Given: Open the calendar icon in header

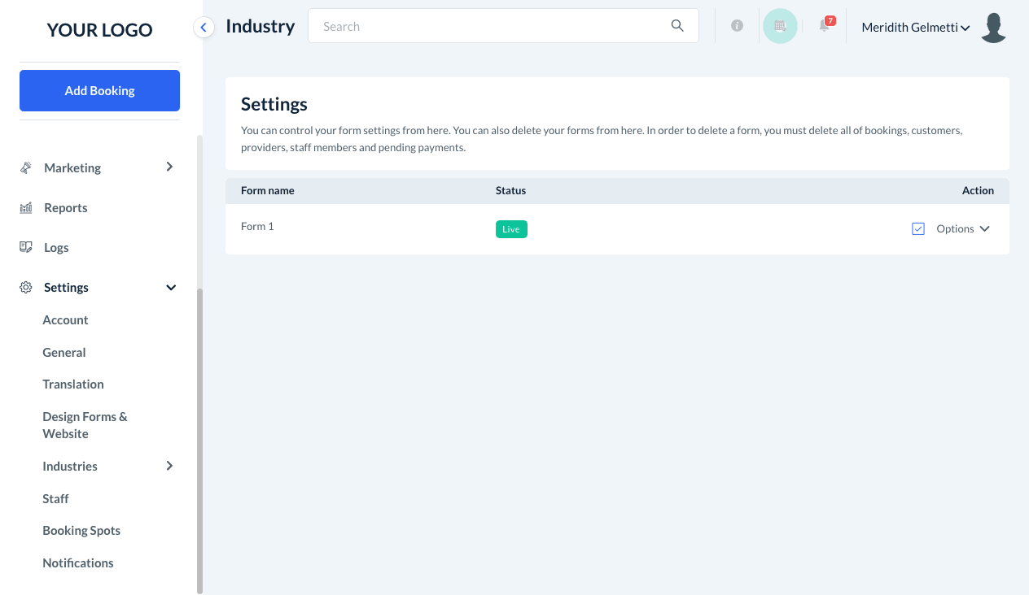Looking at the screenshot, I should point(780,26).
